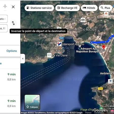Close the directions panel with X

(13, 7)
